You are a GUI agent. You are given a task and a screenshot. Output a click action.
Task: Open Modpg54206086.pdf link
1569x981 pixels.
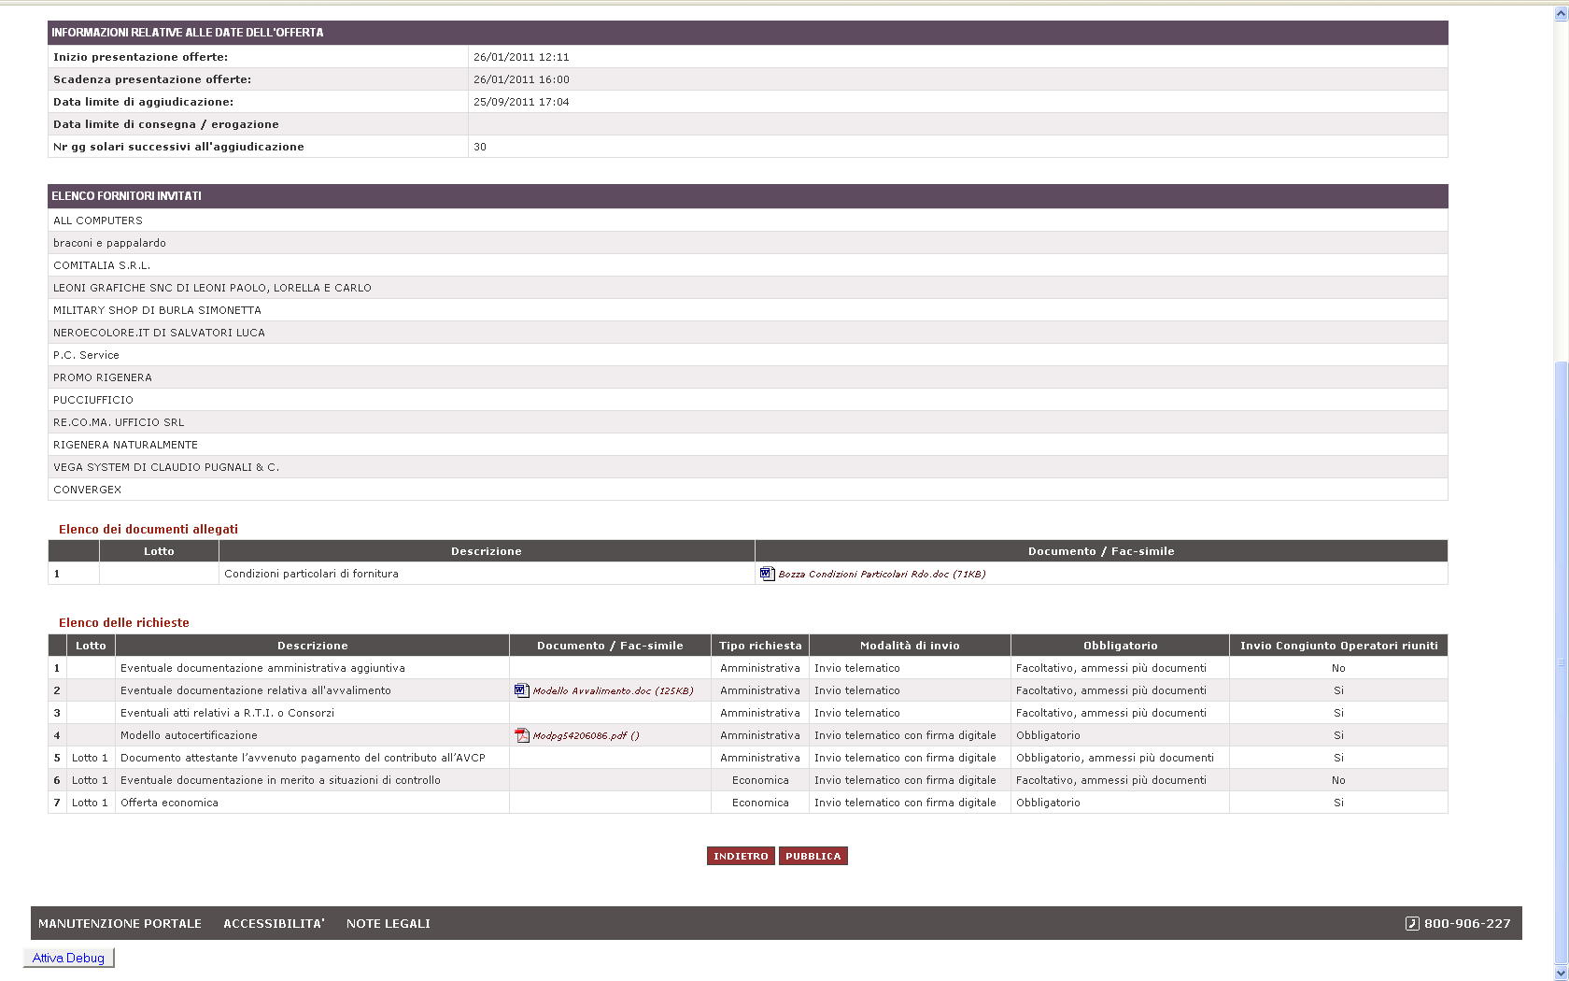586,735
